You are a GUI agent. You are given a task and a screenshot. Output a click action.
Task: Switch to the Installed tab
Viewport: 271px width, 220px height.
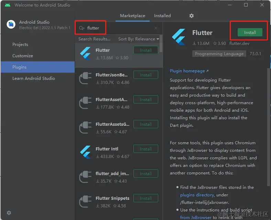coord(162,16)
